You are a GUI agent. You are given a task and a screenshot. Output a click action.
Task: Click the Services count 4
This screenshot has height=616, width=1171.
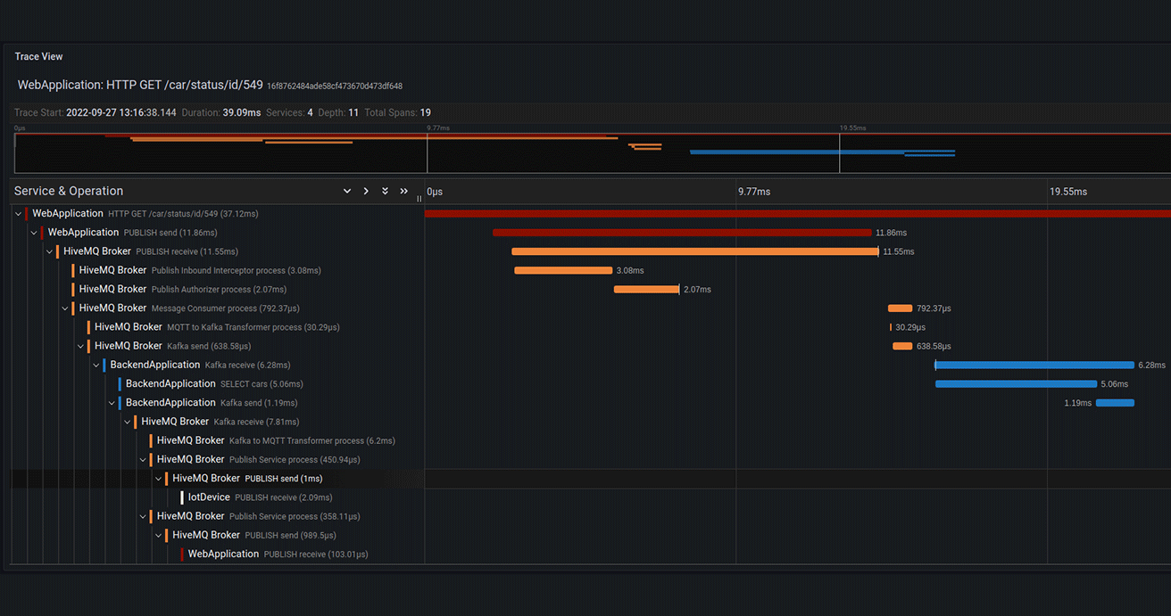click(310, 112)
